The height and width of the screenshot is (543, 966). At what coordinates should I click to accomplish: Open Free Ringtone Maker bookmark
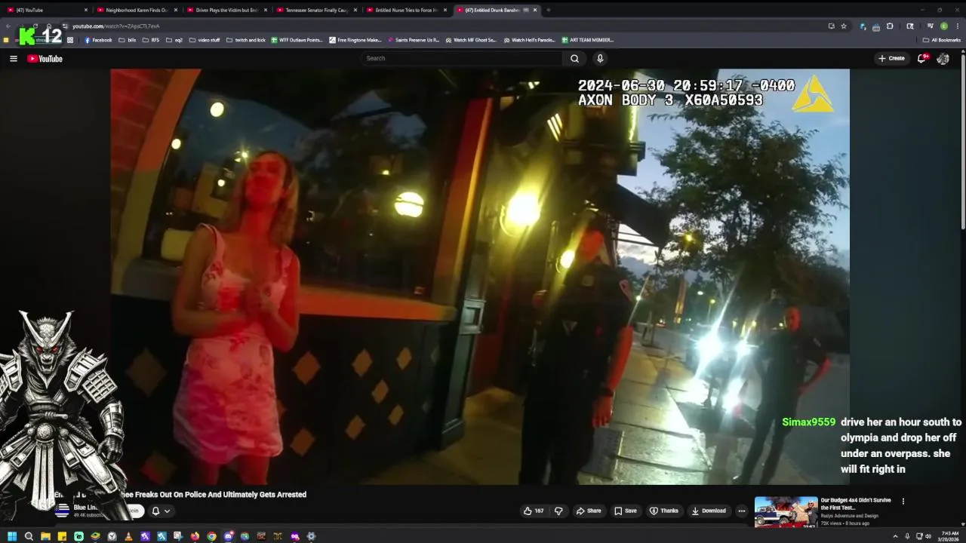[355, 40]
